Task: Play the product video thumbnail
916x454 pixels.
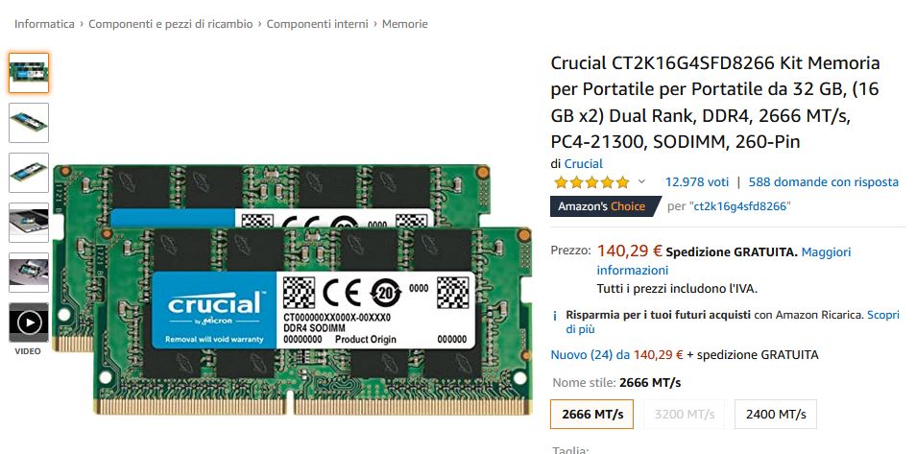Action: click(x=29, y=323)
